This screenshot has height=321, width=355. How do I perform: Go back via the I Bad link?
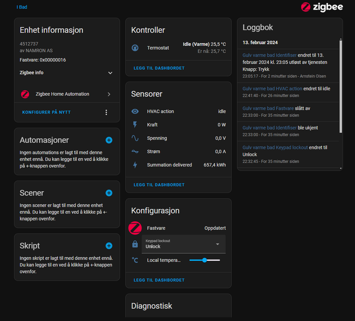21,7
